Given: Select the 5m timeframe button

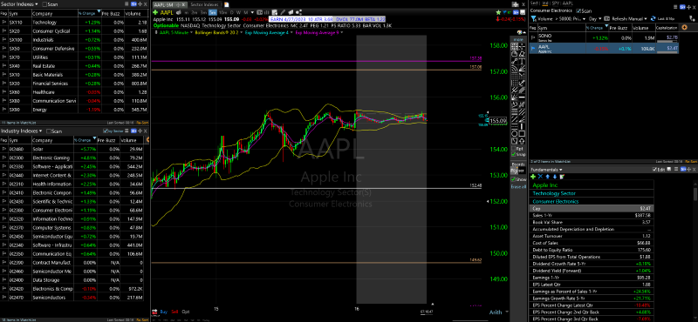Looking at the screenshot, I should click(x=213, y=12).
